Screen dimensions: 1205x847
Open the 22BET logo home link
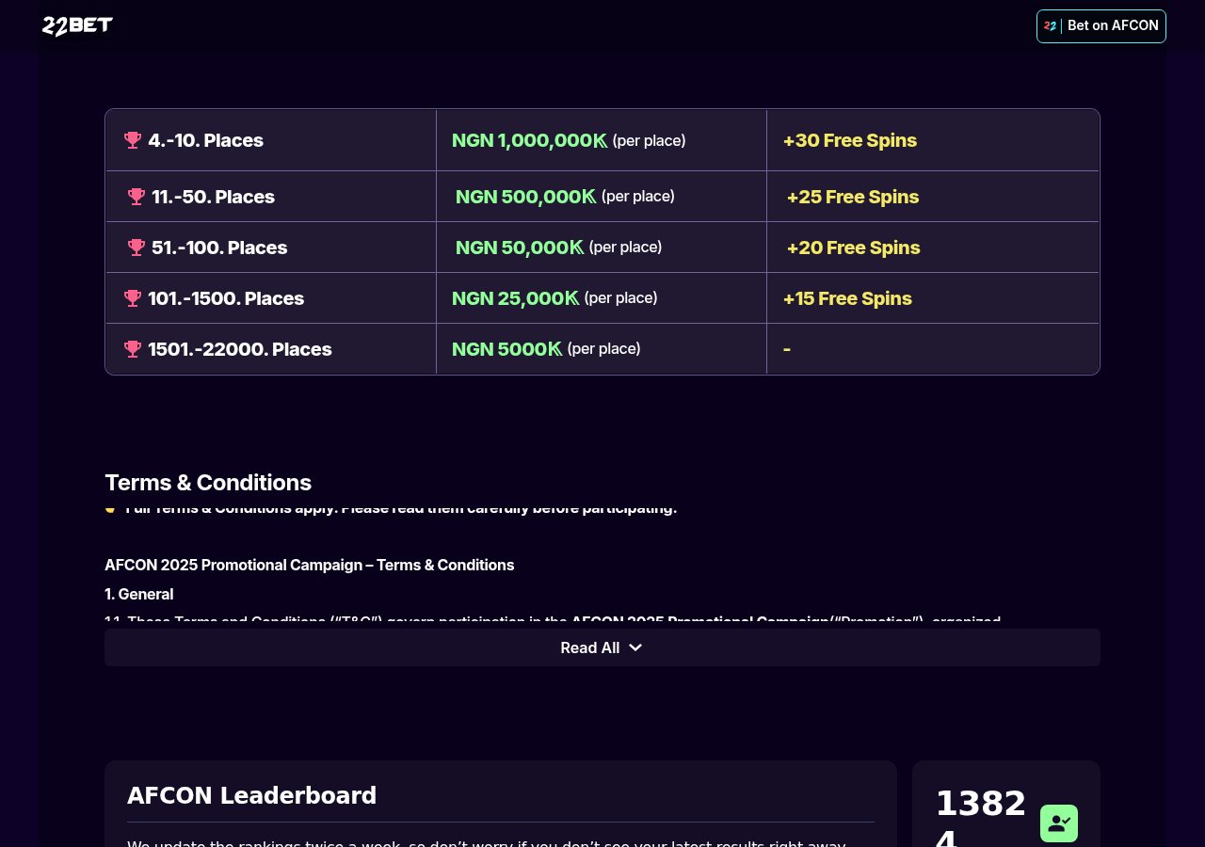pyautogui.click(x=77, y=26)
